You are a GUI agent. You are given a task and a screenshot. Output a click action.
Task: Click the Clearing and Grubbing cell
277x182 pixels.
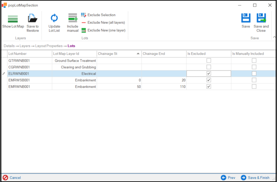(74, 67)
